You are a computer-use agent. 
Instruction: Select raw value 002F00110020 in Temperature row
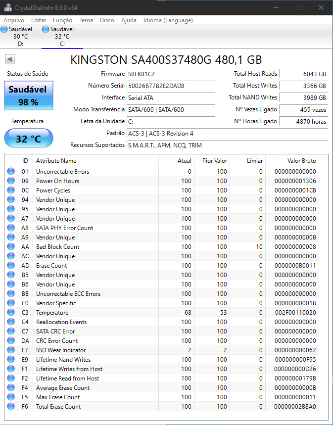point(295,313)
